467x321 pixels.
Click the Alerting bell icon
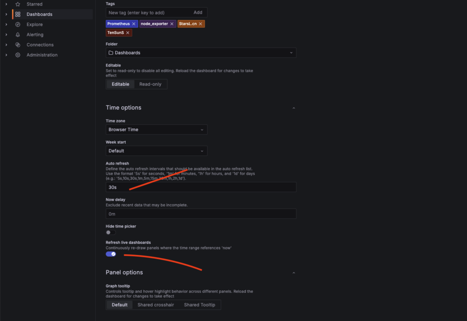[x=18, y=35]
